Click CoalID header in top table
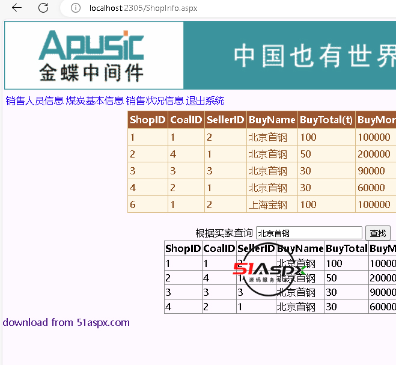Viewport: 396px width, 365px height. 186,120
